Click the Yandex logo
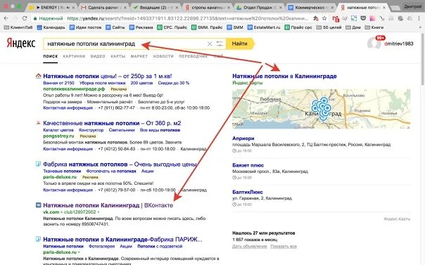Image resolution: width=425 pixels, height=265 pixels. (x=21, y=44)
